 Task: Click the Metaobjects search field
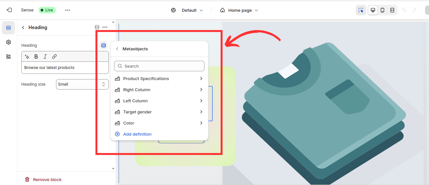point(159,66)
